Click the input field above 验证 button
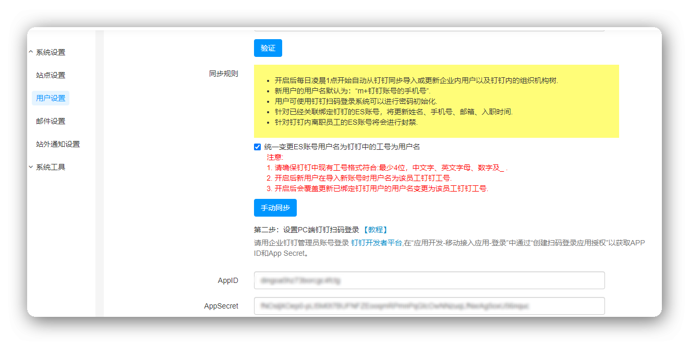The height and width of the screenshot is (344, 689). point(429,29)
